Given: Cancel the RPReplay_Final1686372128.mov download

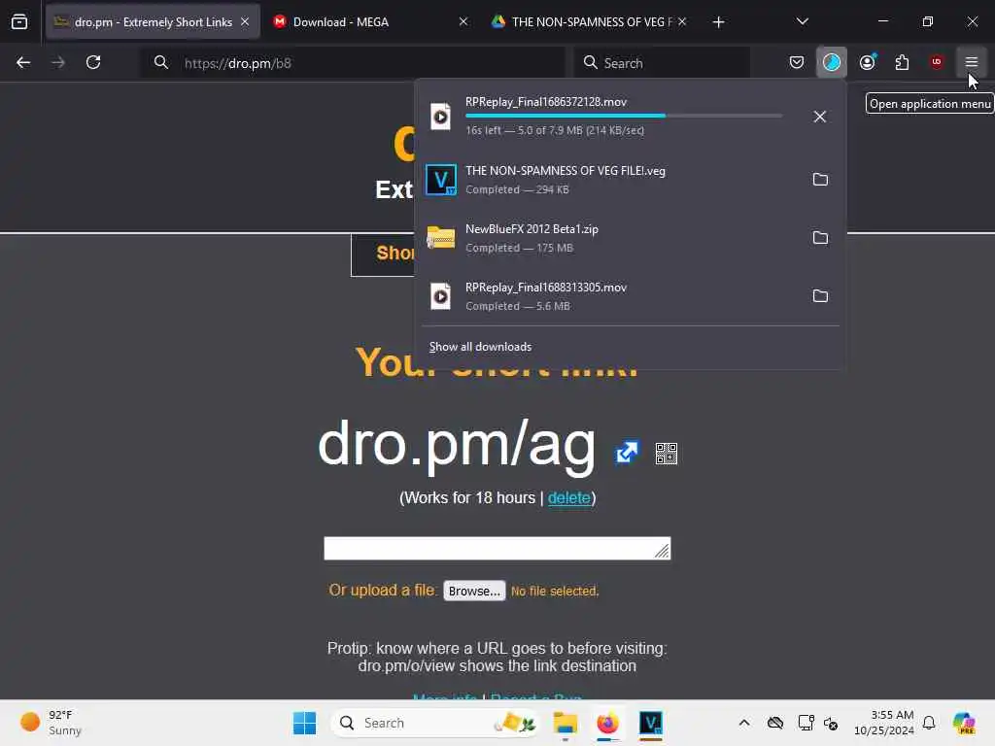Looking at the screenshot, I should [820, 117].
